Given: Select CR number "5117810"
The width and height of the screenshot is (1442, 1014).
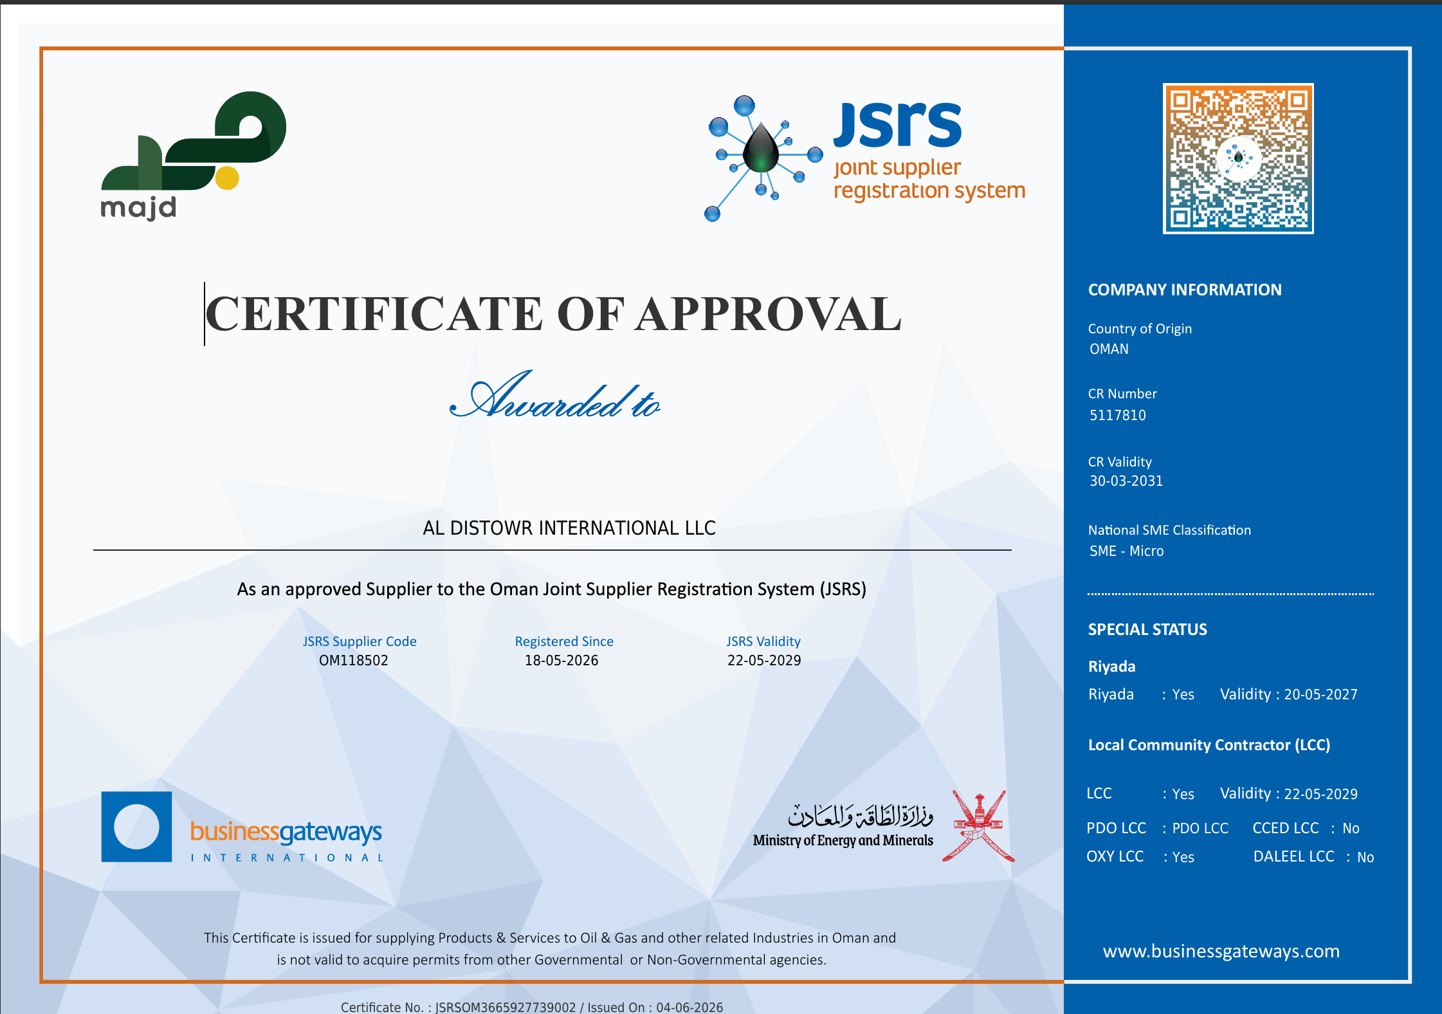Looking at the screenshot, I should 1118,416.
